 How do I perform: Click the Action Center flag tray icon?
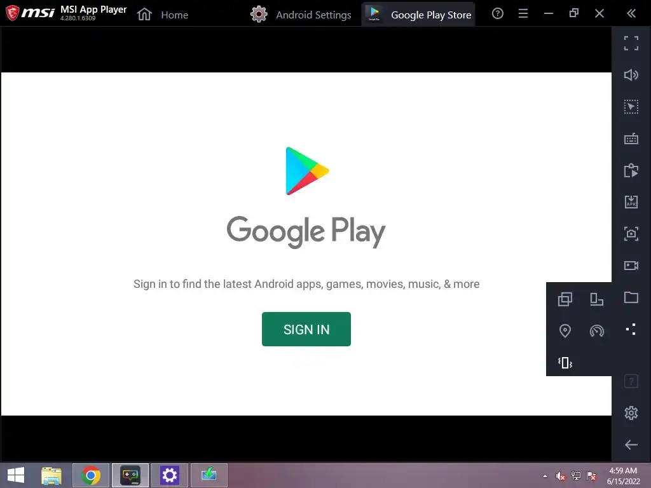click(x=591, y=476)
